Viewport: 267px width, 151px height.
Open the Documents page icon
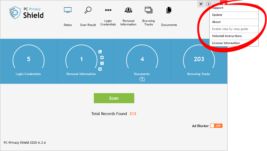[169, 10]
